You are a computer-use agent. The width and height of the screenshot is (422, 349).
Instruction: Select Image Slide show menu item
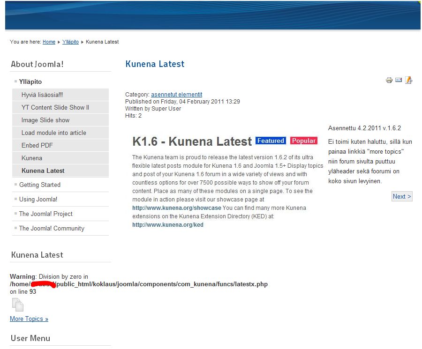tap(45, 120)
